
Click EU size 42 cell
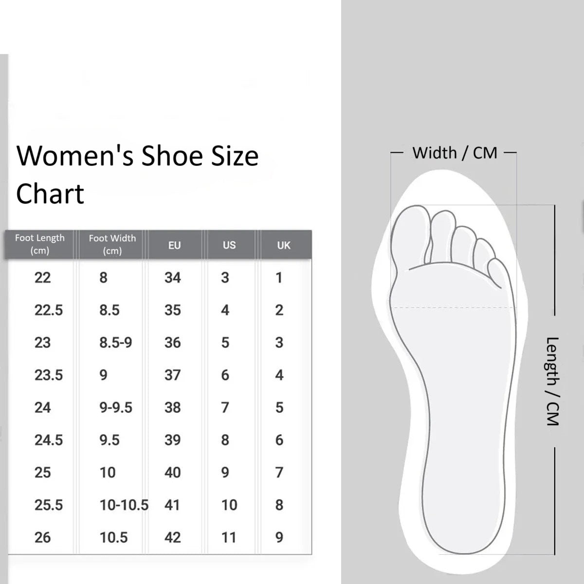(x=173, y=537)
